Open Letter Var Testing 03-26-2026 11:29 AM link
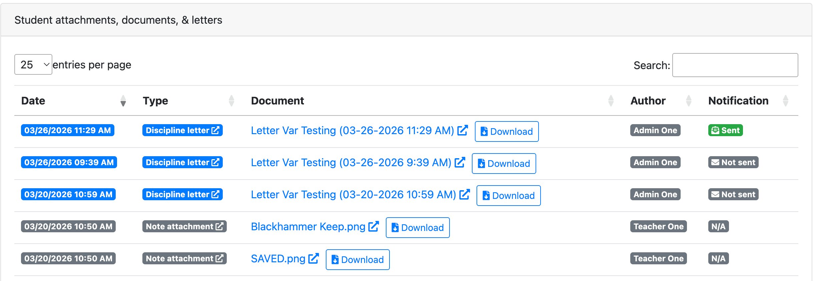 352,130
